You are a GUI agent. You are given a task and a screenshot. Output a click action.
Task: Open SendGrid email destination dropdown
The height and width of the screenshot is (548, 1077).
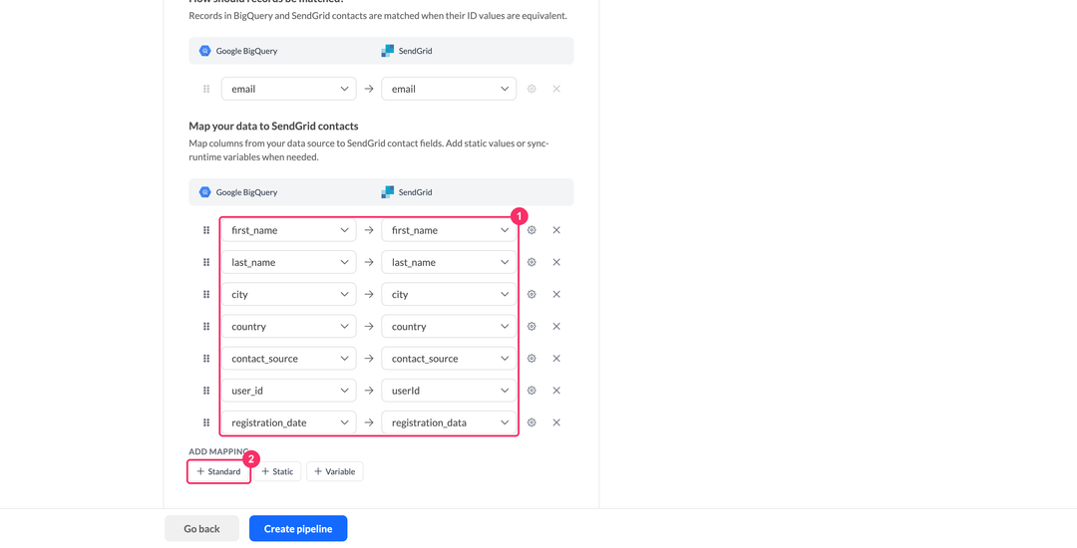[x=449, y=89]
